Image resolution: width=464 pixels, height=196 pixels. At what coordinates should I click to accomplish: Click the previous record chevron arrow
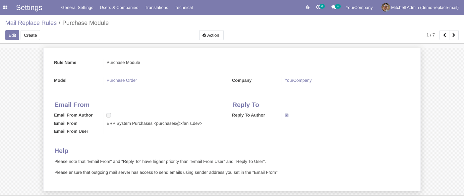[444, 35]
